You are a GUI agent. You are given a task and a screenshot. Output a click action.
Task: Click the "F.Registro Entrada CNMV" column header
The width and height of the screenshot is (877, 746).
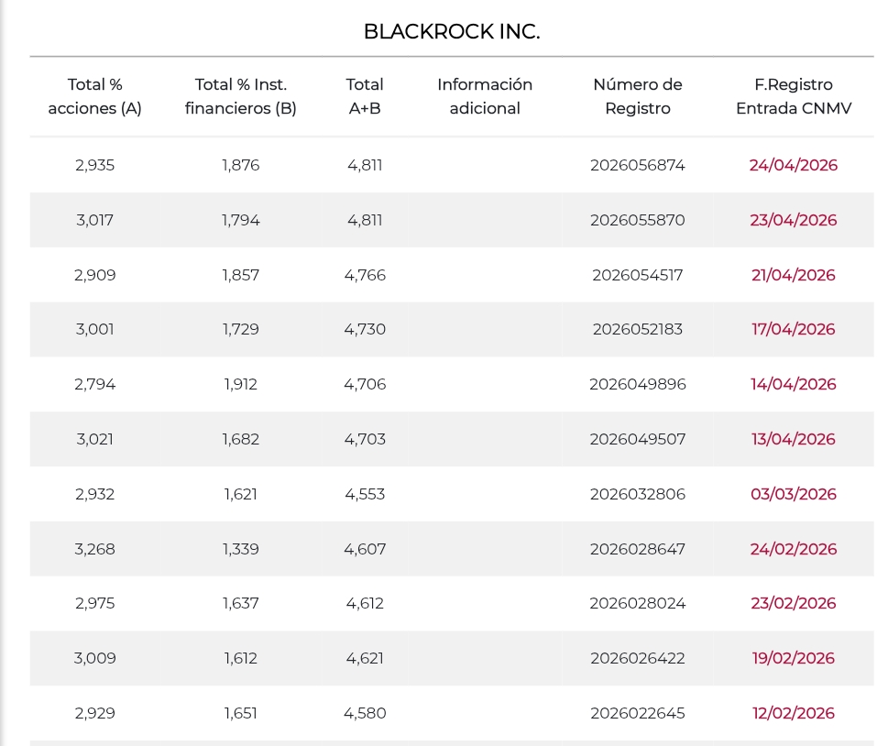[794, 96]
